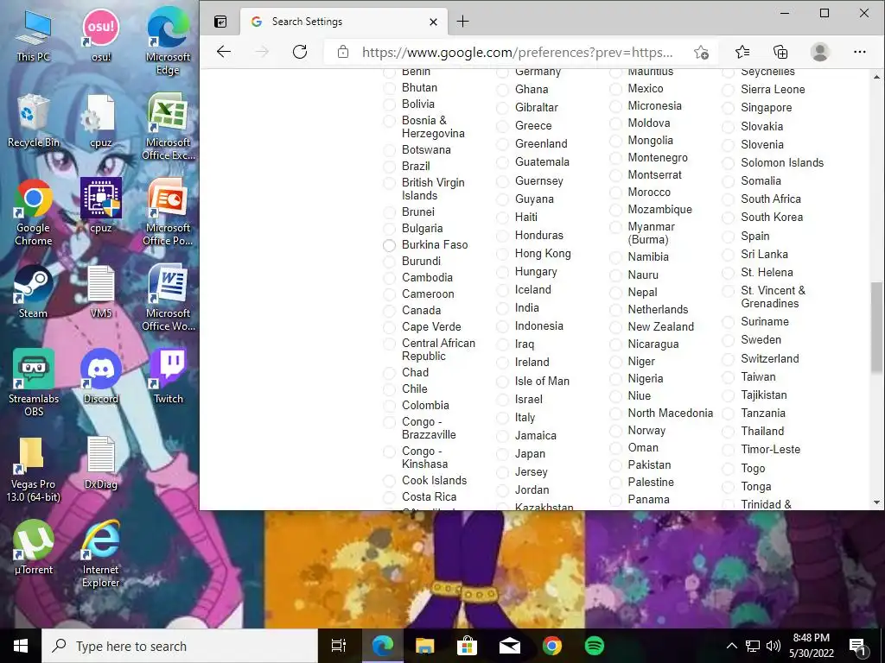Select Switzerland as region

729,359
